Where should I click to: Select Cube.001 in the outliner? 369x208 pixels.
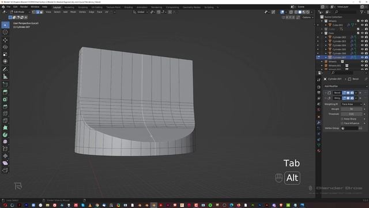tap(337, 25)
